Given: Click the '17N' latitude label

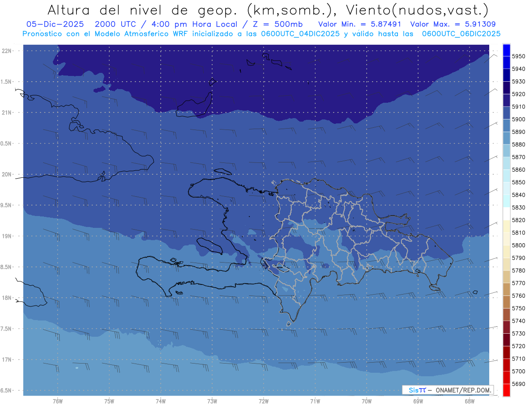Looking at the screenshot, I should [7, 360].
